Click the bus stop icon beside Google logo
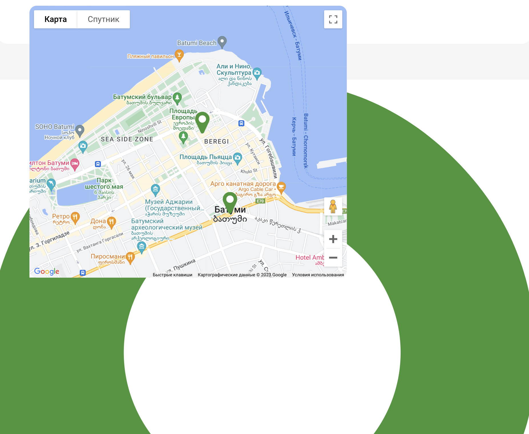This screenshot has width=529, height=434. [x=83, y=273]
